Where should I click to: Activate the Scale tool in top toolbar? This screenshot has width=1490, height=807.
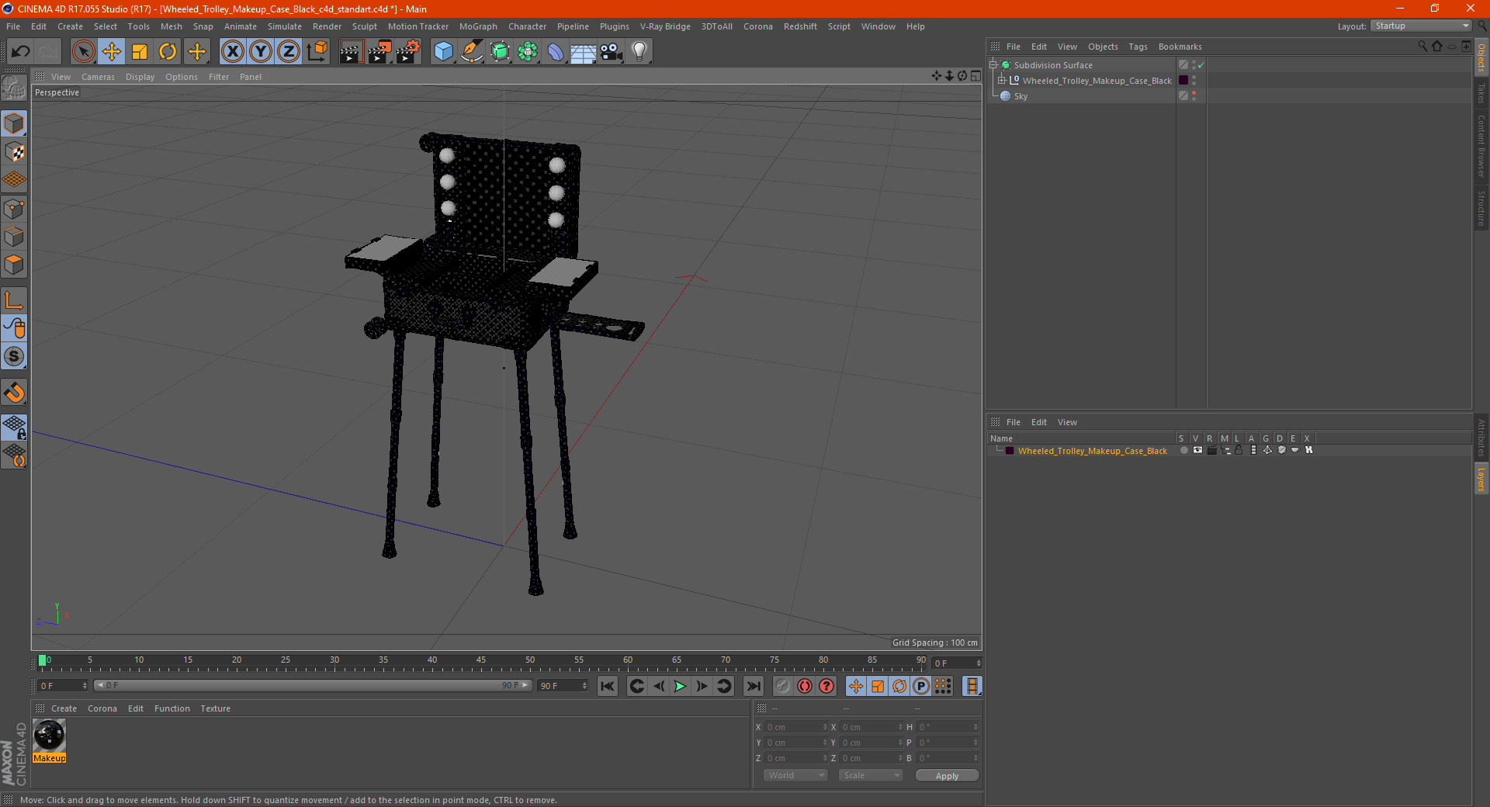click(x=140, y=52)
